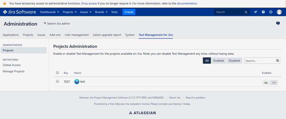286x119 pixels.
Task: Switch to the Projects admin tab
Action: (28, 35)
